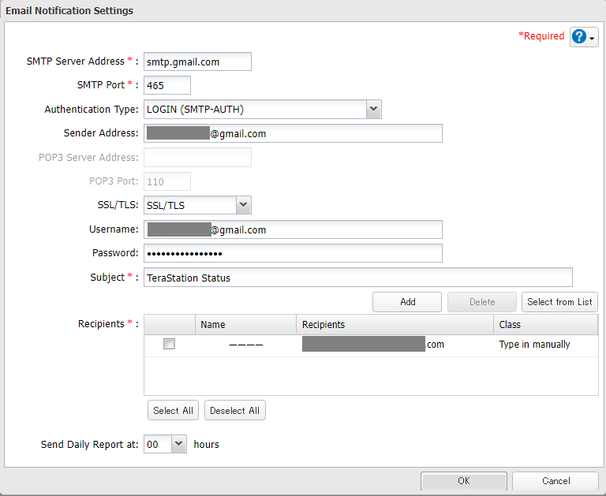Open the SSL/TLS dropdown
Viewport: 606px width, 496px height.
tap(243, 205)
